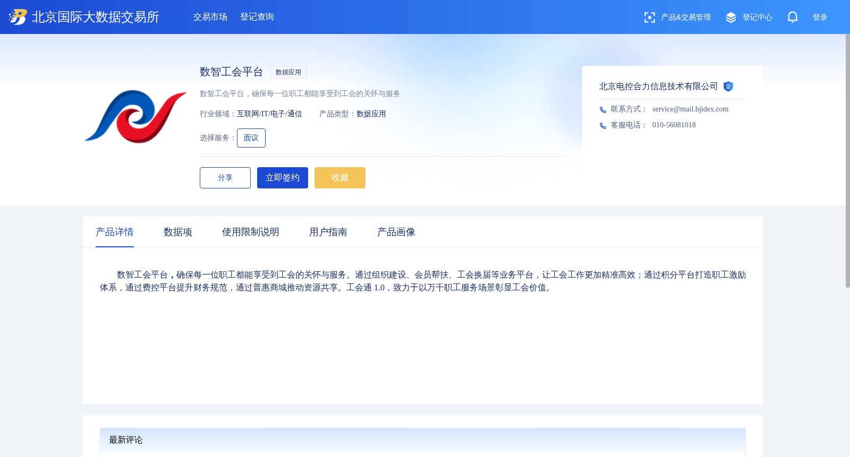Click the Beijing data exchange logo icon
The height and width of the screenshot is (457, 850).
click(x=18, y=17)
